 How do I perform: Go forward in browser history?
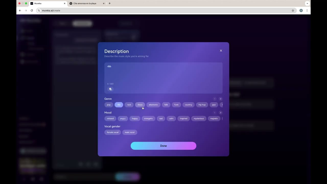26,10
